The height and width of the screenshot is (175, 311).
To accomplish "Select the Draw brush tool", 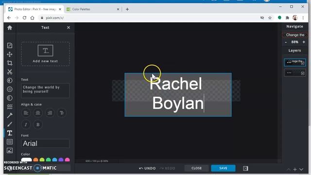I will (x=10, y=124).
